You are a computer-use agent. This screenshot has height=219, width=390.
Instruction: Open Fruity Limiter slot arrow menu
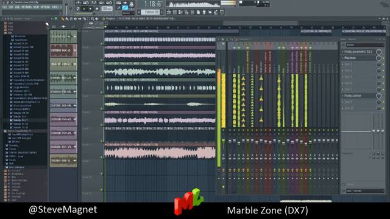tap(342, 96)
